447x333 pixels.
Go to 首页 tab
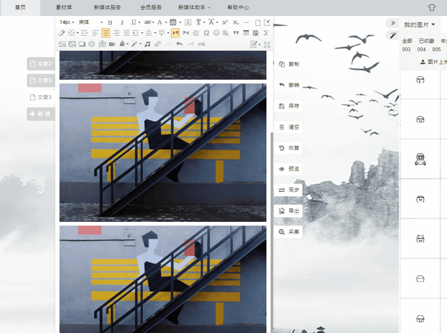20,8
